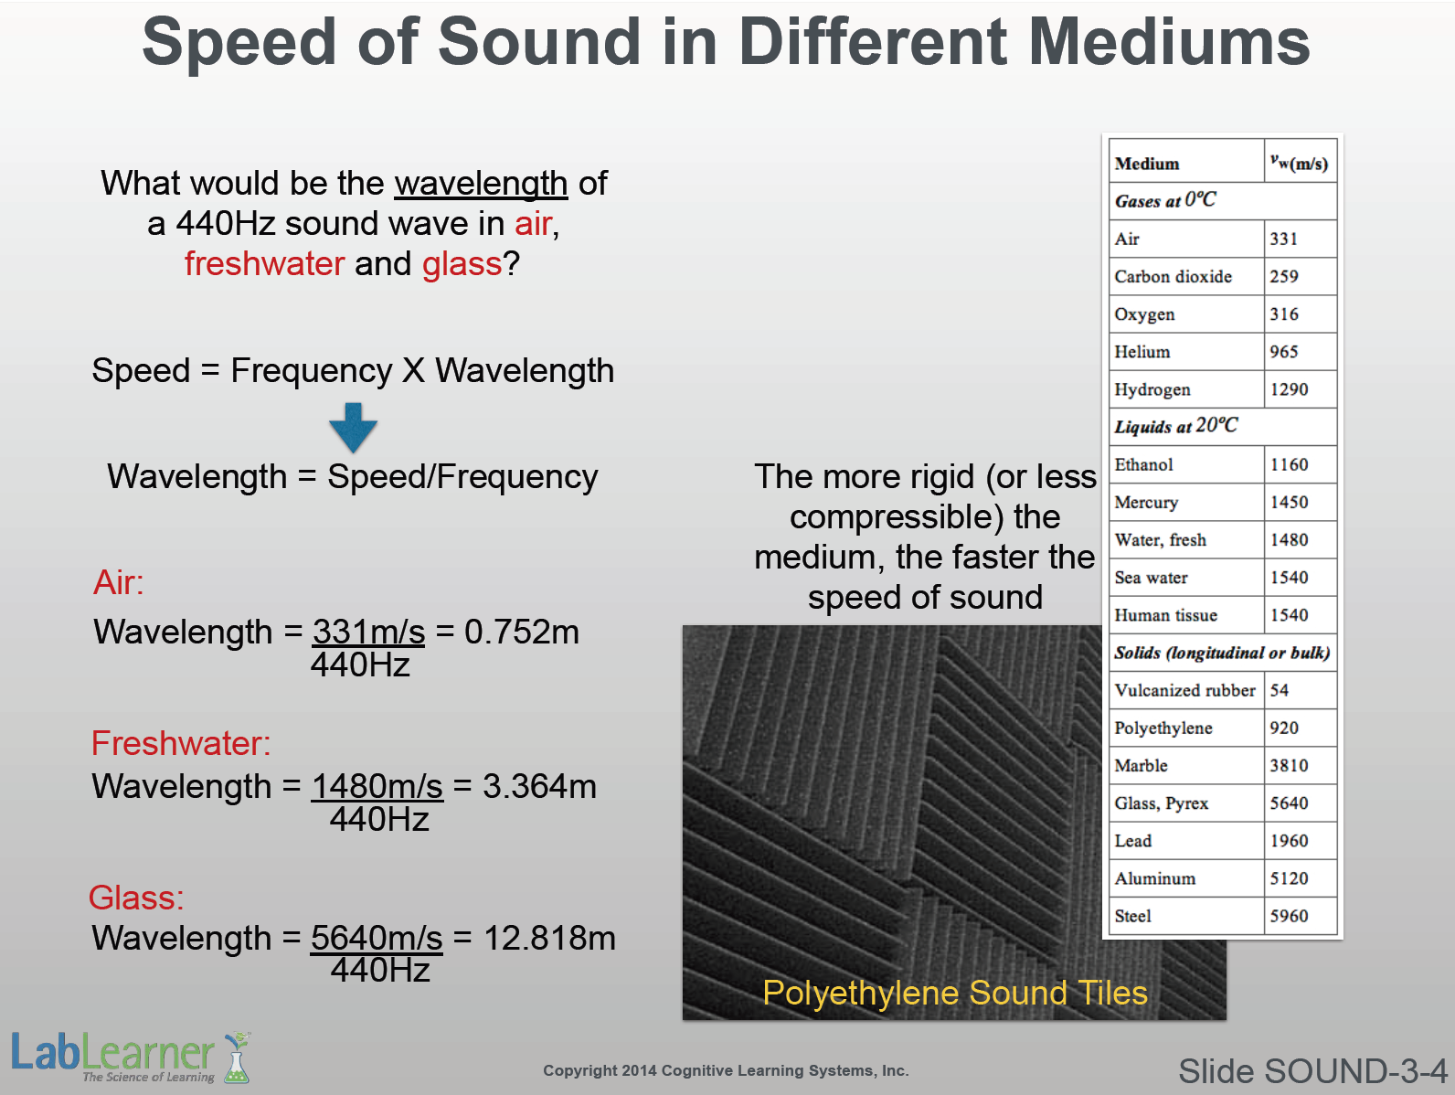Click the green flask icon in logo

pyautogui.click(x=237, y=1059)
